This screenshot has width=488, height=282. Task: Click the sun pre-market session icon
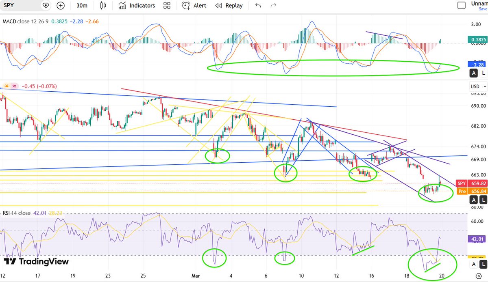coord(7,86)
